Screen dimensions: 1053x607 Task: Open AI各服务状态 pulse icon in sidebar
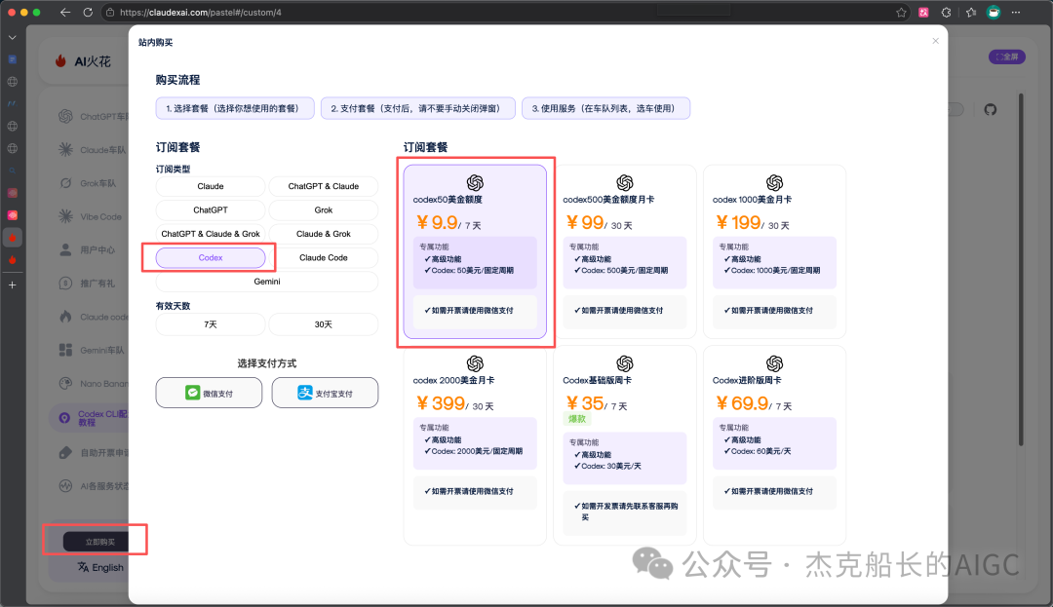pos(65,485)
